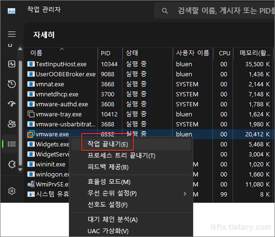Screen dimensions: 275x237
Task: Click the TextInputHost.exe process icon
Action: [x=31, y=64]
